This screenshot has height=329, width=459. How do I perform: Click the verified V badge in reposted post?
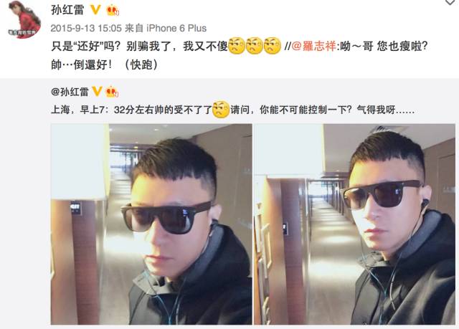[97, 91]
